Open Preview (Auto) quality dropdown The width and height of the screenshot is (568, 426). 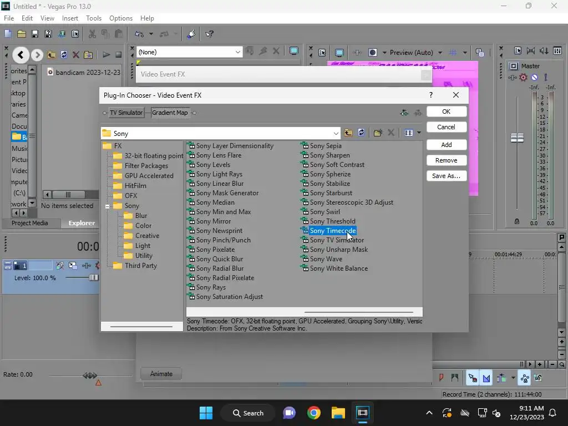click(440, 53)
